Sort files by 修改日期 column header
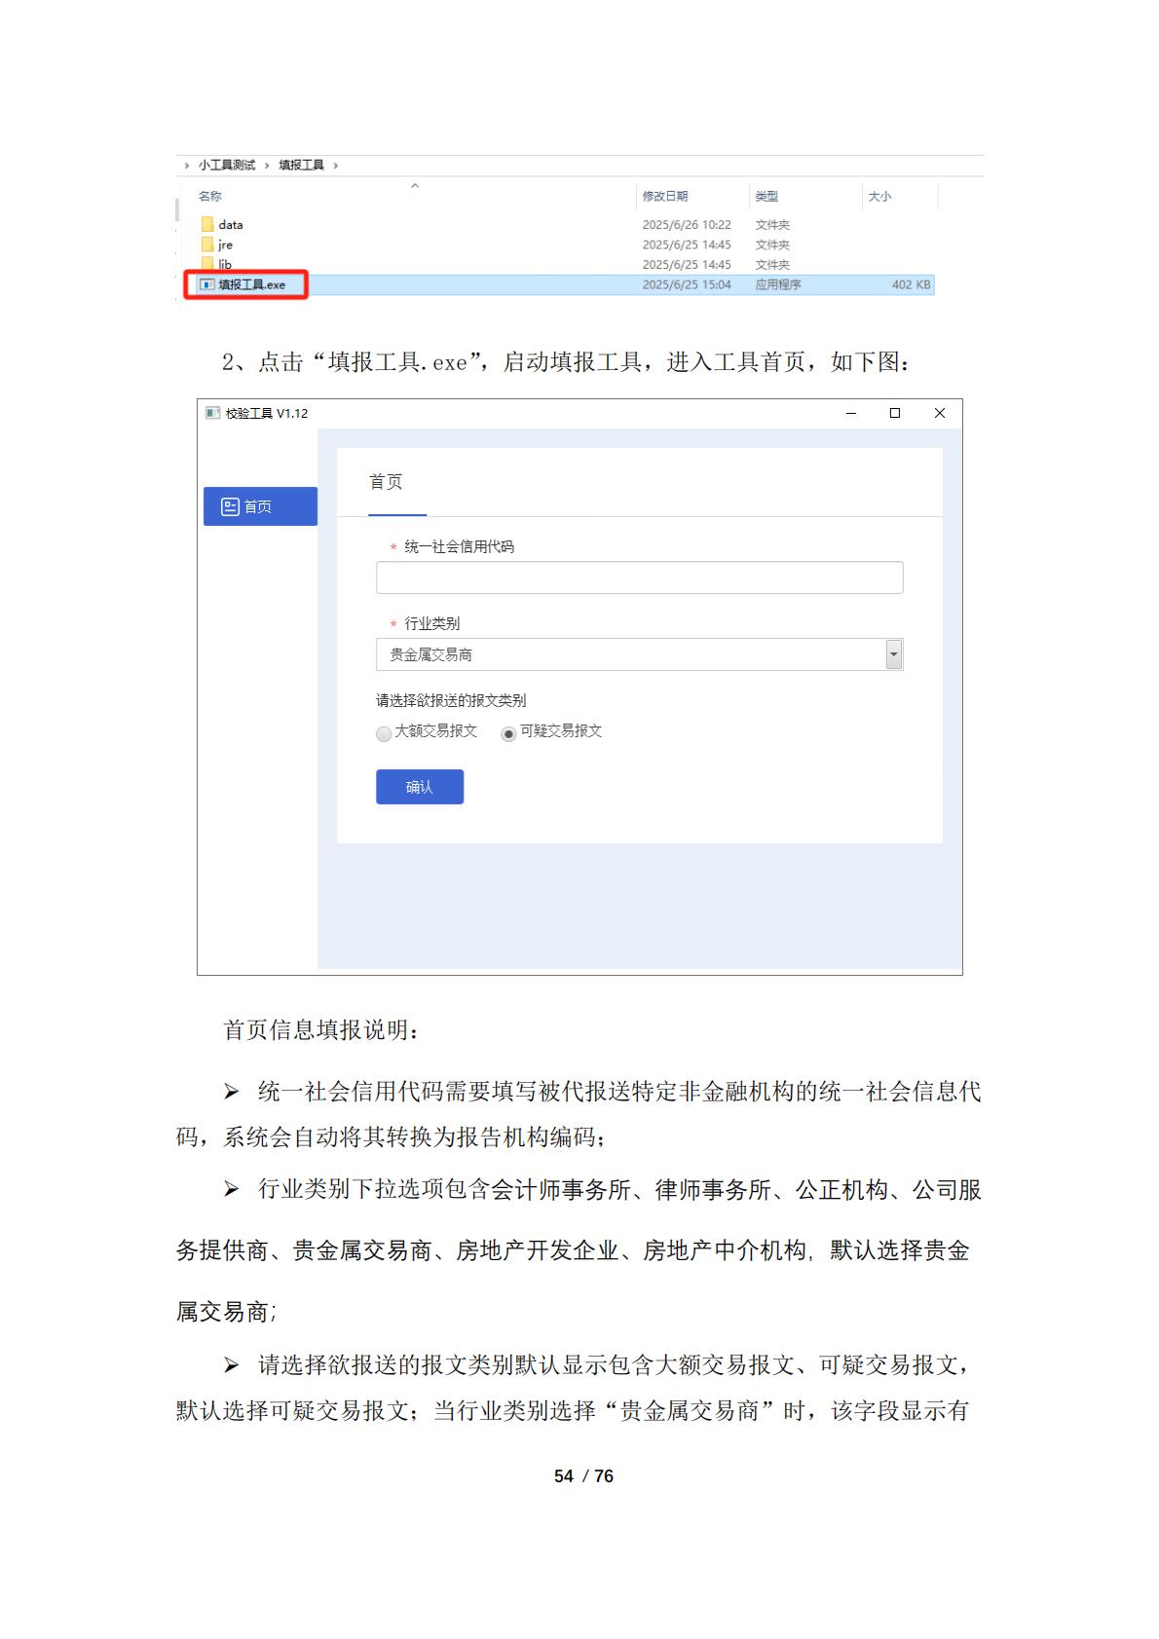Screen dimensions: 1159x1639 tap(665, 197)
